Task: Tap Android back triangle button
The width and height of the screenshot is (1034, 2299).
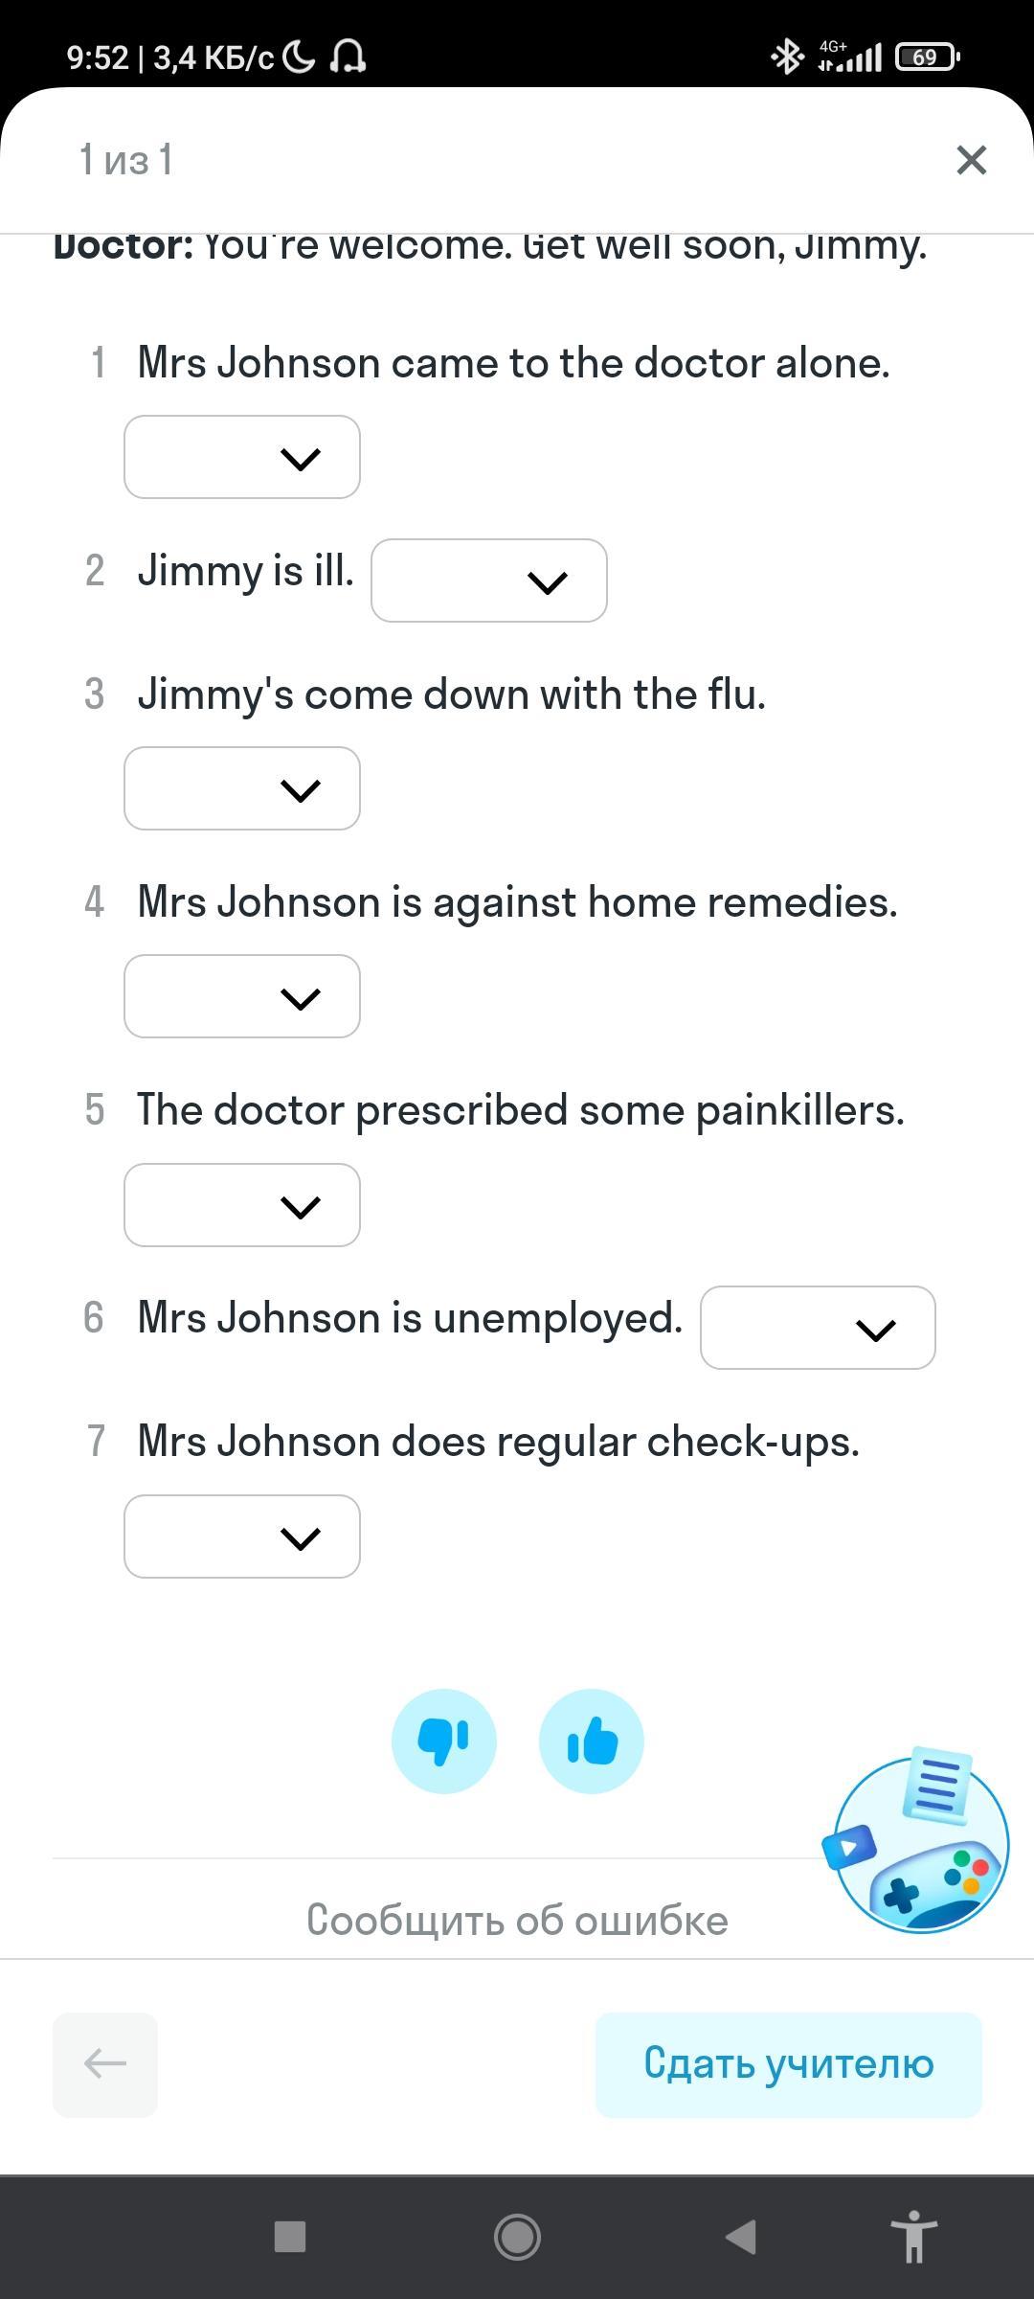Action: coord(741,2237)
